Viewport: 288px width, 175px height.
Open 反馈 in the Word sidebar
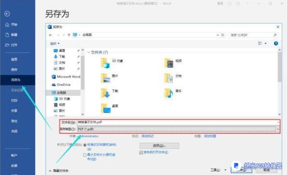pyautogui.click(x=14, y=165)
